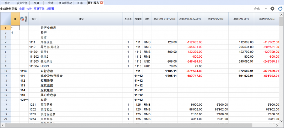This screenshot has width=284, height=128.
Task: Click the 基本类 column header
Action: point(128,19)
